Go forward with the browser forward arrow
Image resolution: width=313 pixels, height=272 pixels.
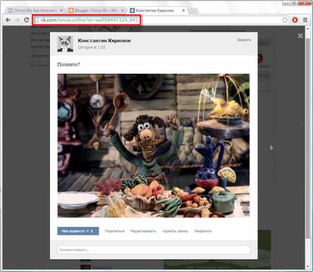pyautogui.click(x=17, y=20)
